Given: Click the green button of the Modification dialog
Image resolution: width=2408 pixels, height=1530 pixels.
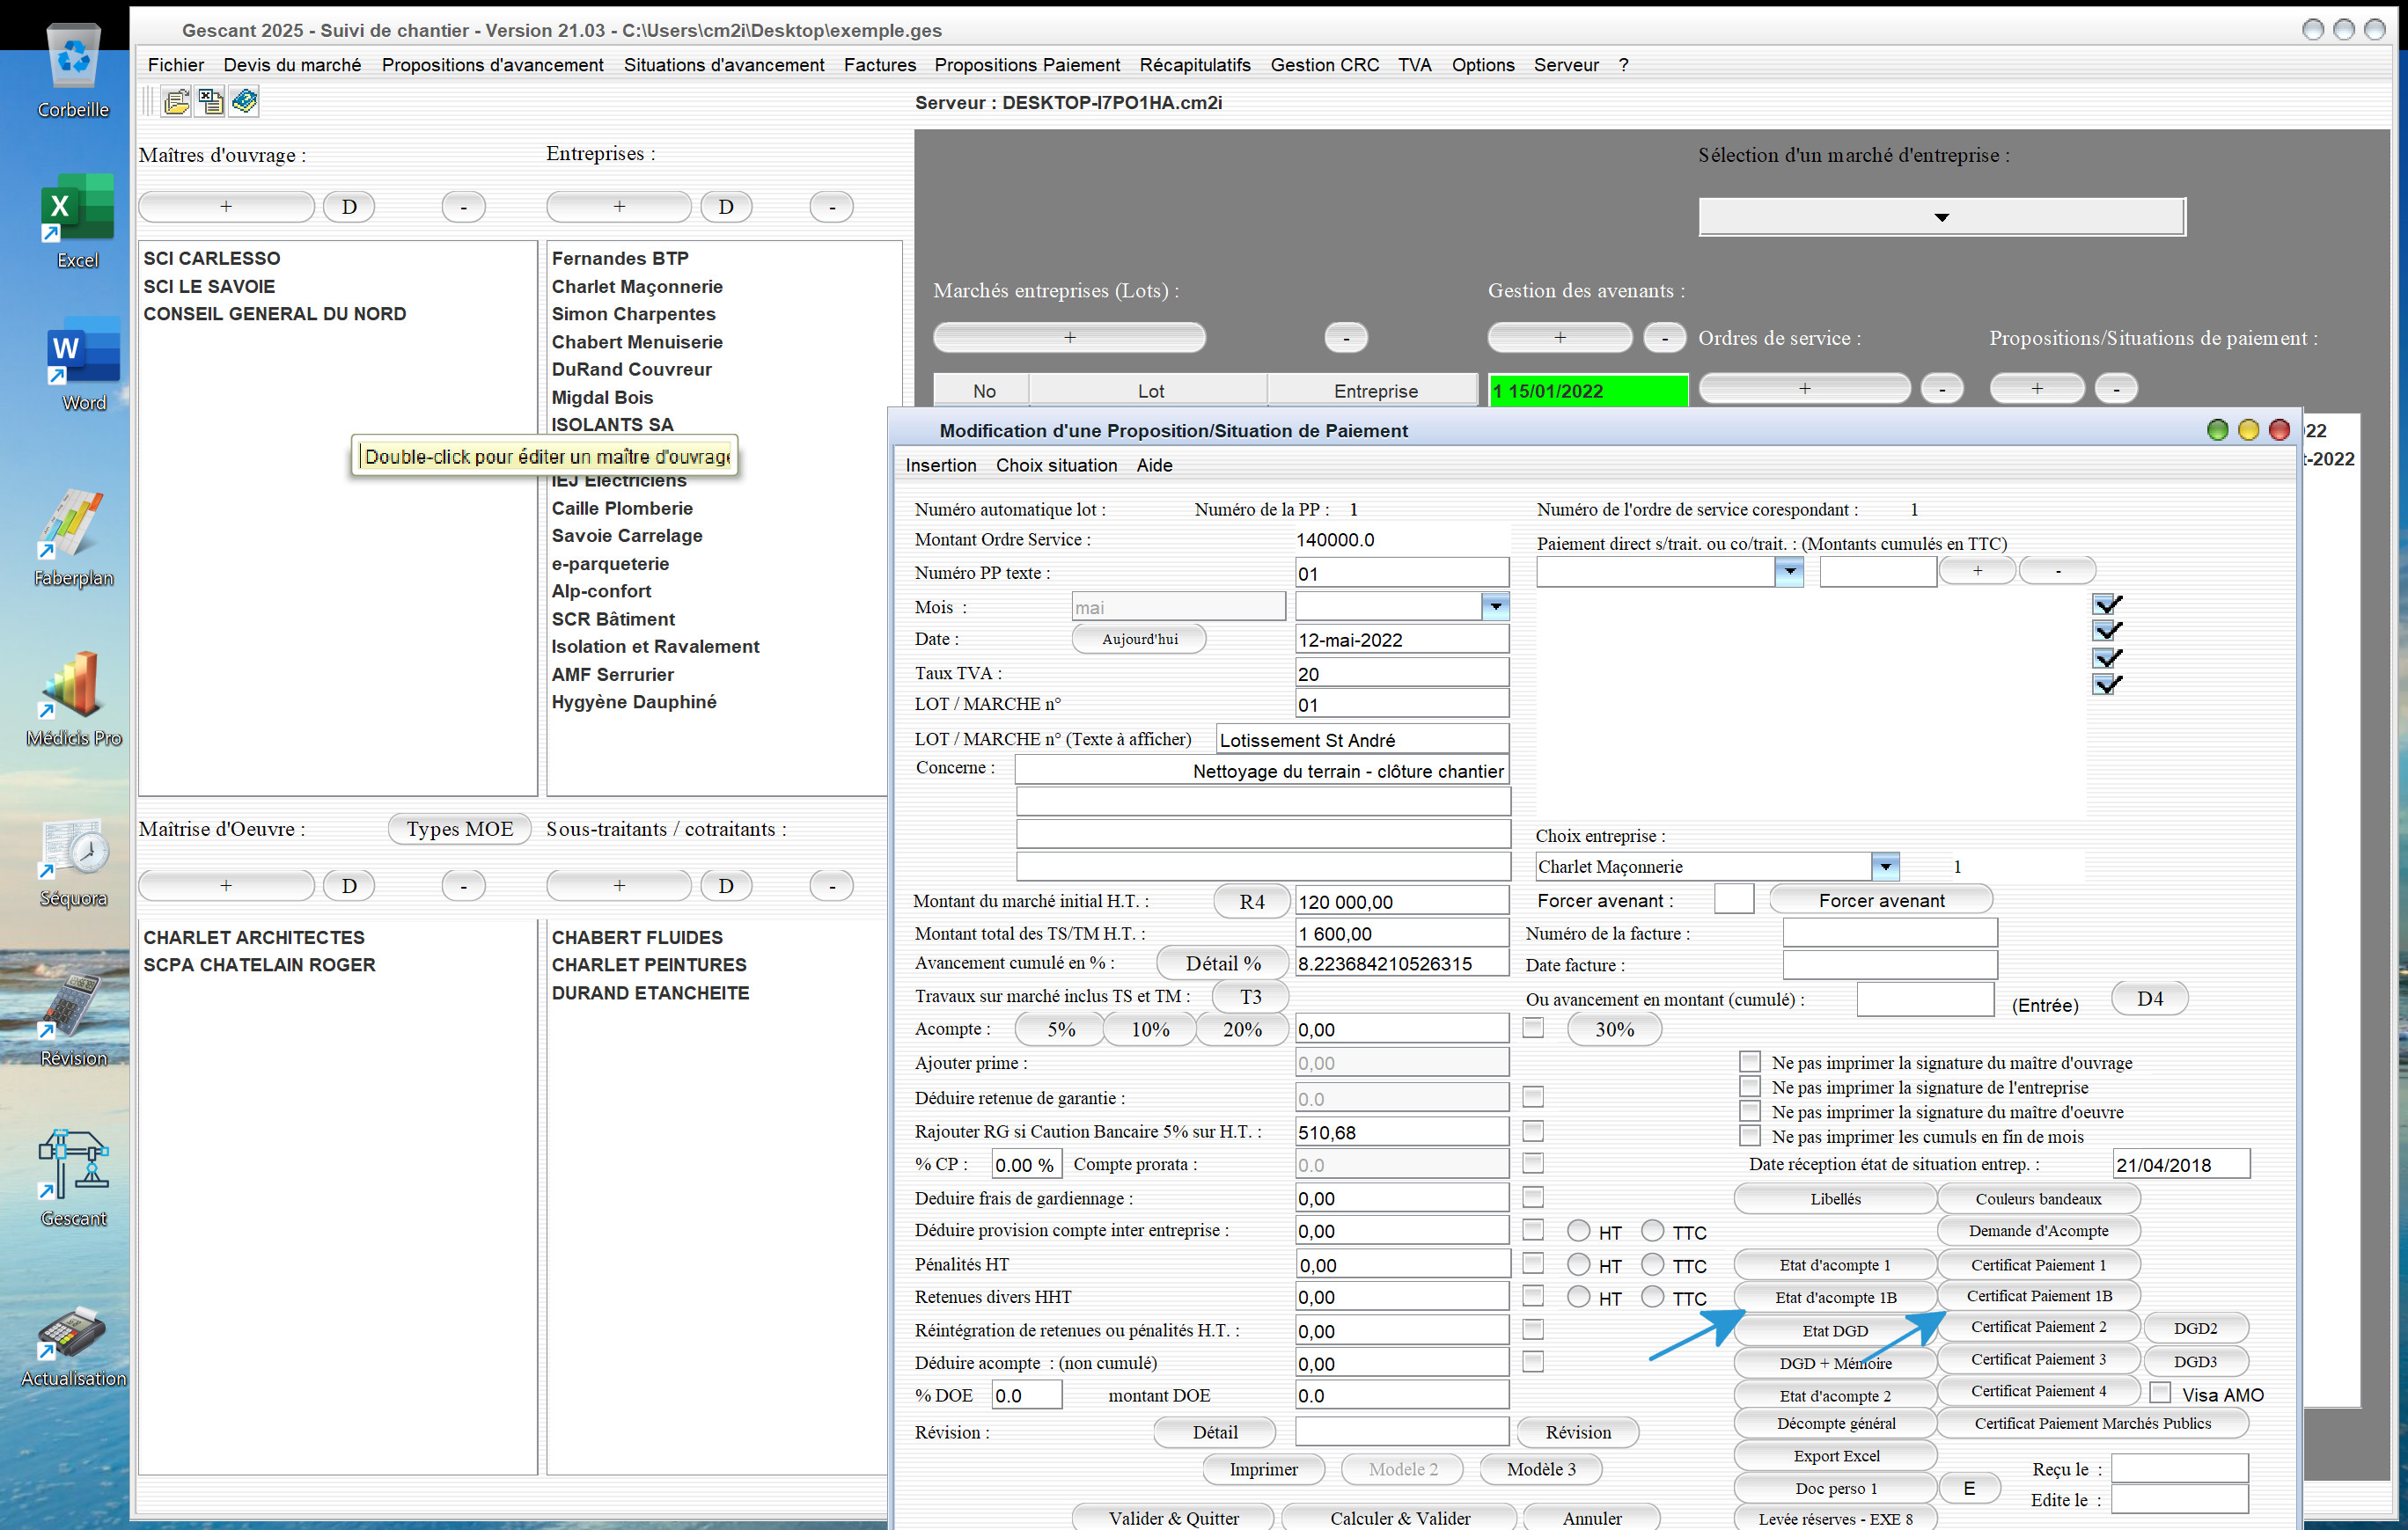Looking at the screenshot, I should click(x=2217, y=429).
